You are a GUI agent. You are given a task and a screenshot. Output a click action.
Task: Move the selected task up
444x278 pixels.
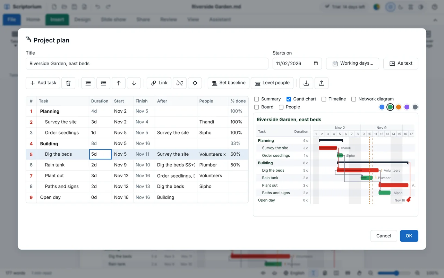[x=119, y=83]
